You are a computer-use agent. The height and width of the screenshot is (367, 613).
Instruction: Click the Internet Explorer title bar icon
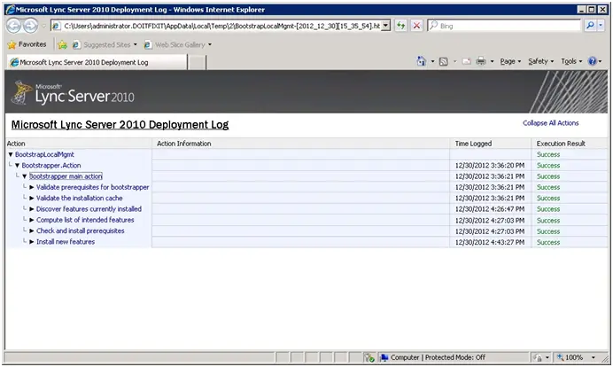coord(10,10)
